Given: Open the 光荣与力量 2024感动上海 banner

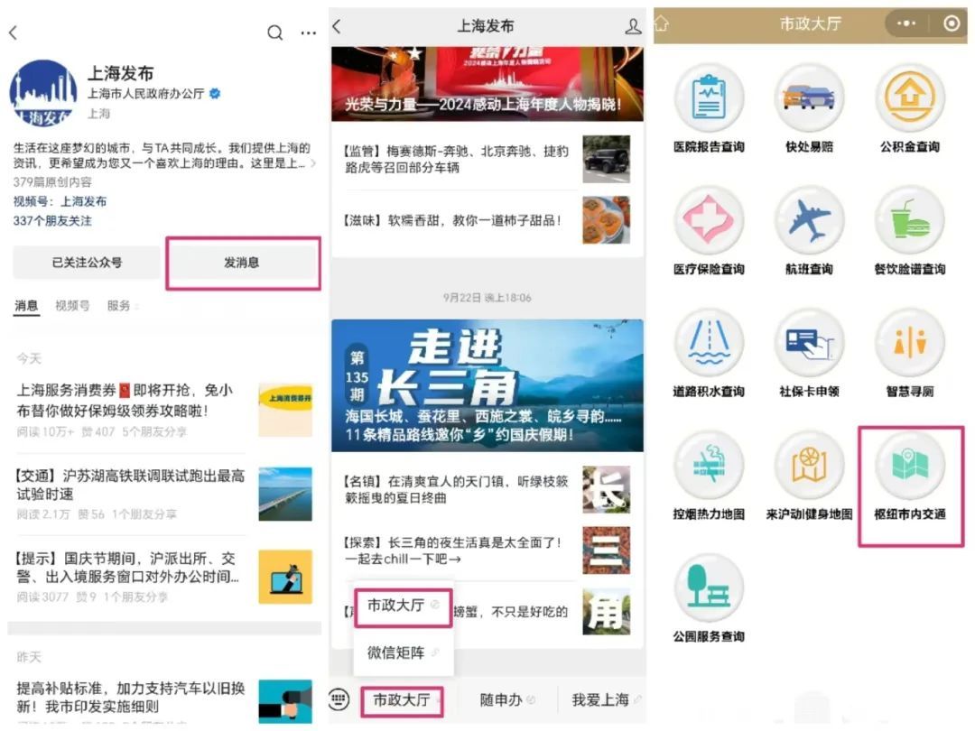Looking at the screenshot, I should click(x=487, y=83).
